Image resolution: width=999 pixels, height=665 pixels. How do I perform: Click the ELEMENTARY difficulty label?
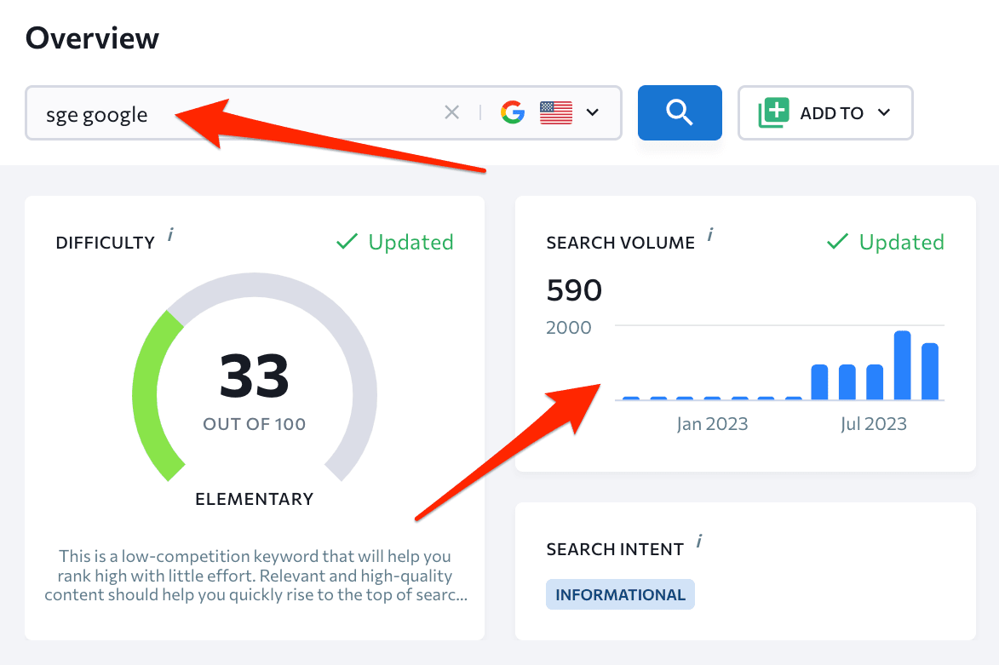click(x=254, y=499)
